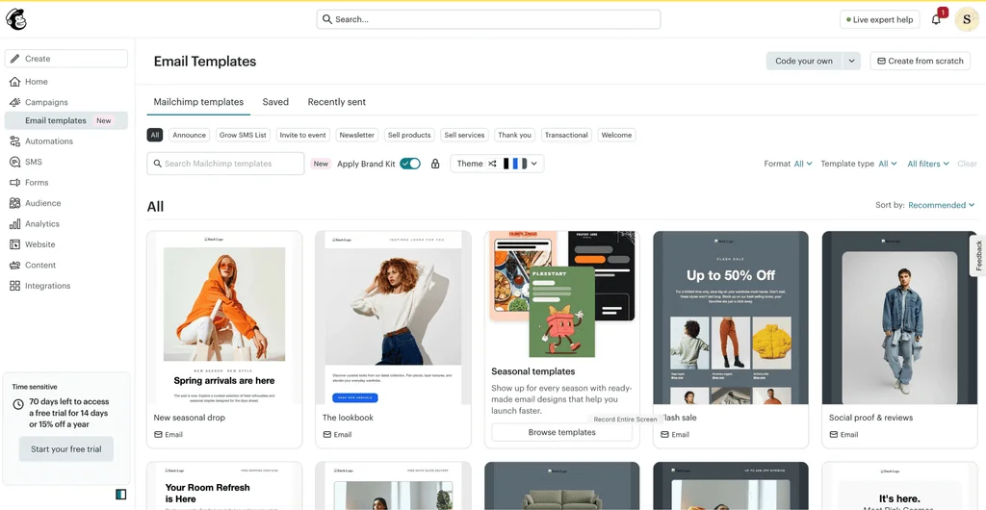Viewport: 986px width, 510px height.
Task: Open the New seasonal drop template thumbnail
Action: [224, 319]
